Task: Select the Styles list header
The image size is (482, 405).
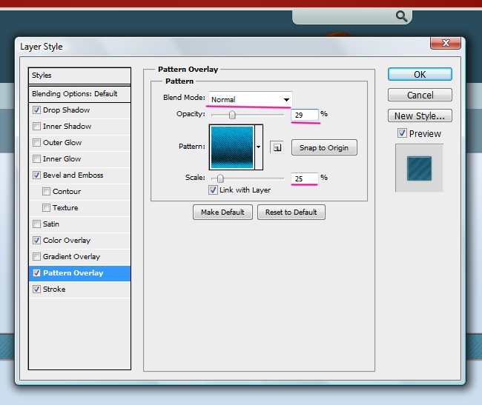Action: 79,76
